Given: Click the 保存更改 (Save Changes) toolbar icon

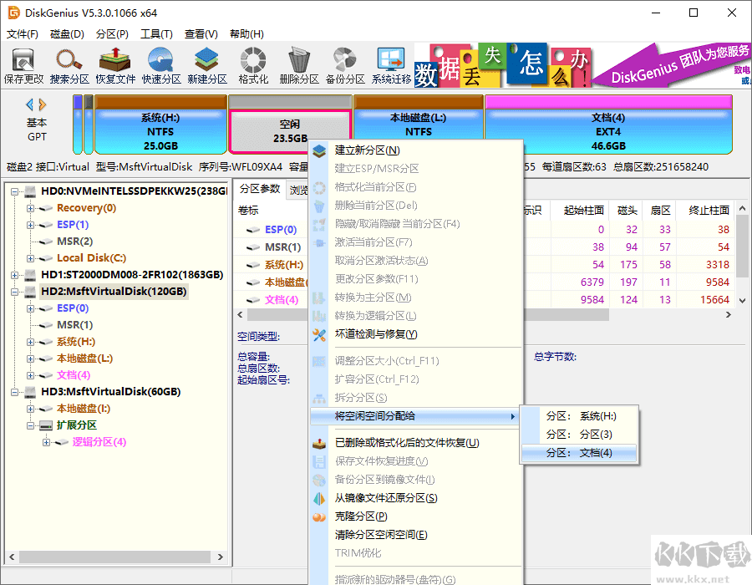Looking at the screenshot, I should tap(23, 65).
